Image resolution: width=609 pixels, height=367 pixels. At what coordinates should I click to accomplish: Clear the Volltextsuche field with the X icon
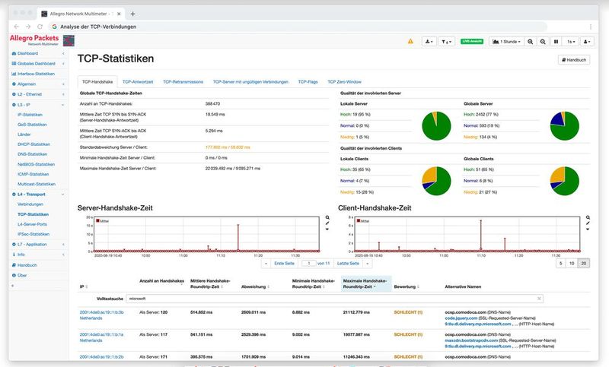click(540, 299)
